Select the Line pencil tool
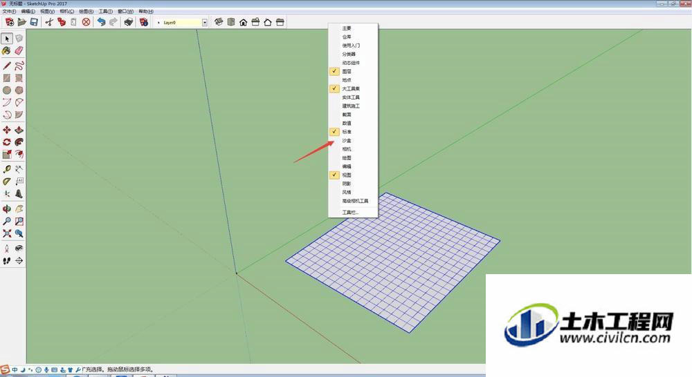Screen dimensions: 692x377 click(7, 66)
